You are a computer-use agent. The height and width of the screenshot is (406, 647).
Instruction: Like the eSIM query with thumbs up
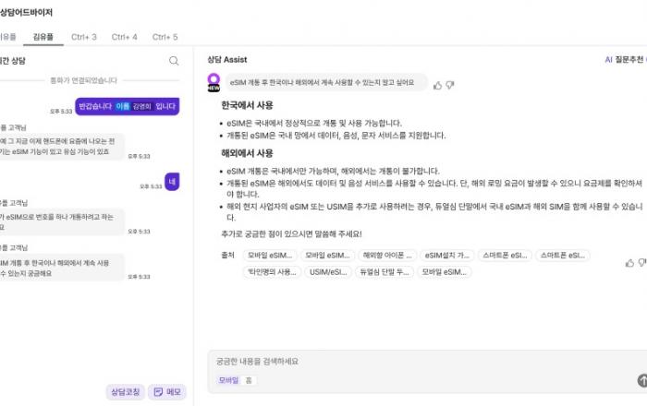[437, 85]
